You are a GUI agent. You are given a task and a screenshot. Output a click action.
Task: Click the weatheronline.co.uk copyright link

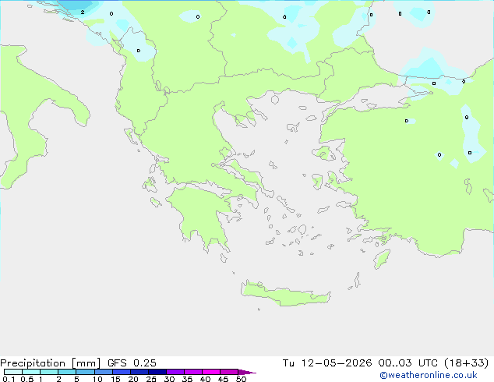pyautogui.click(x=429, y=375)
